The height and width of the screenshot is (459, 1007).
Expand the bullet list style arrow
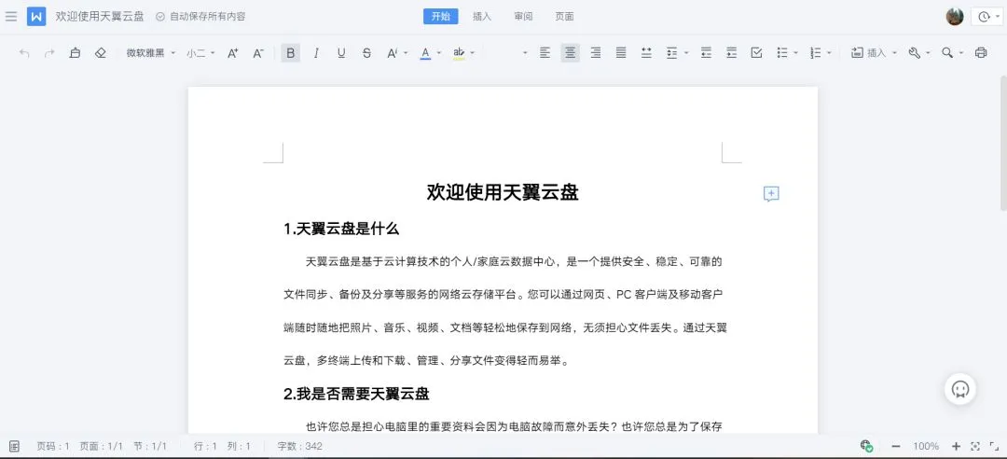(x=796, y=53)
